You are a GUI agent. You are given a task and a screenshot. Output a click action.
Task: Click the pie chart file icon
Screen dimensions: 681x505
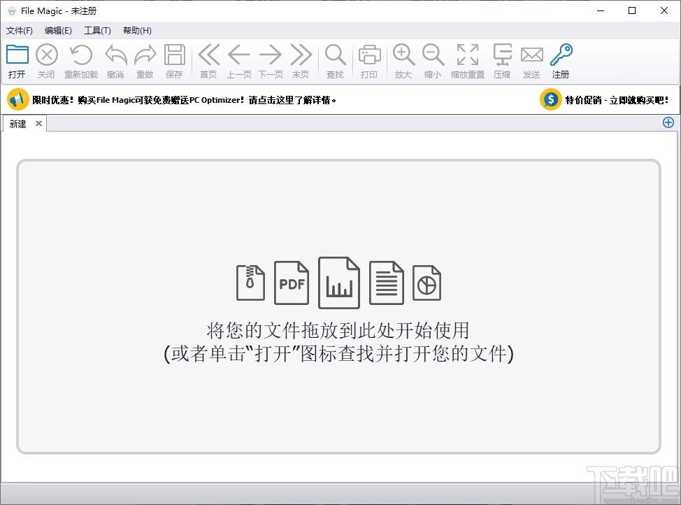pyautogui.click(x=427, y=283)
